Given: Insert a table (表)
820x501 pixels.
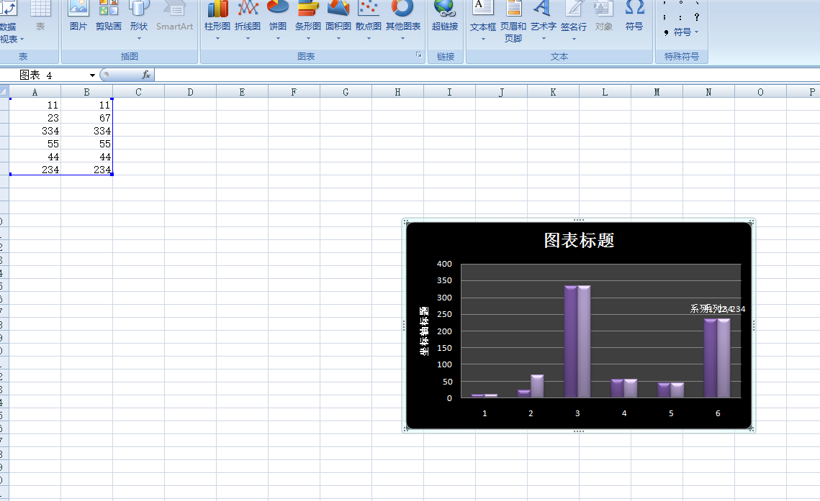Looking at the screenshot, I should pyautogui.click(x=40, y=17).
